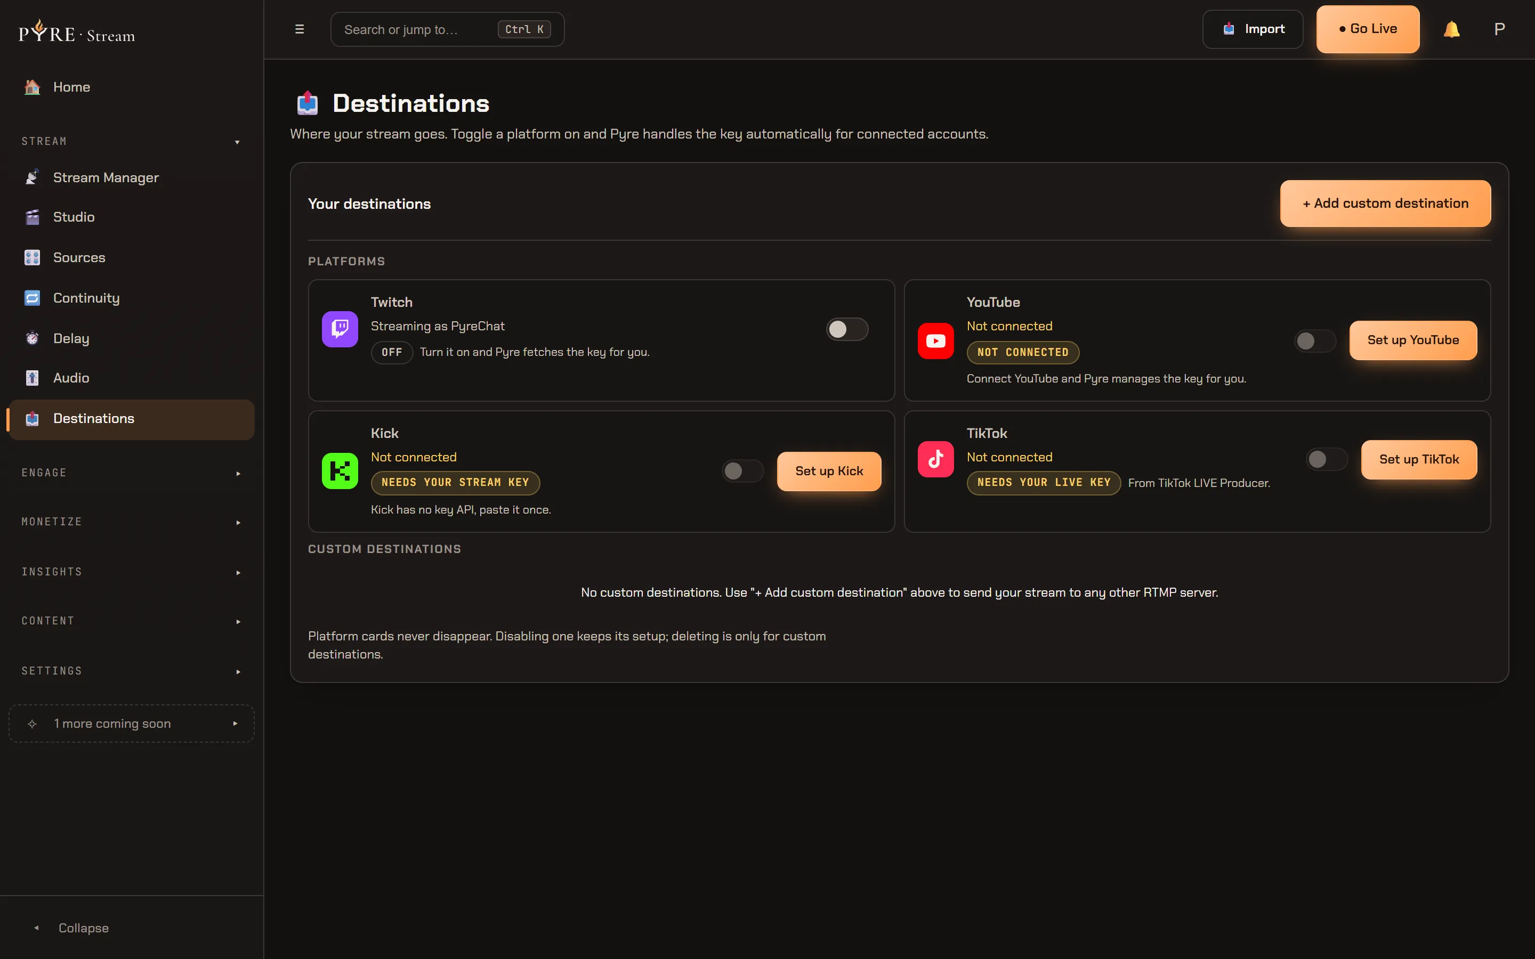Click the Ctrl K shortcut badge
The image size is (1535, 959).
tap(524, 29)
